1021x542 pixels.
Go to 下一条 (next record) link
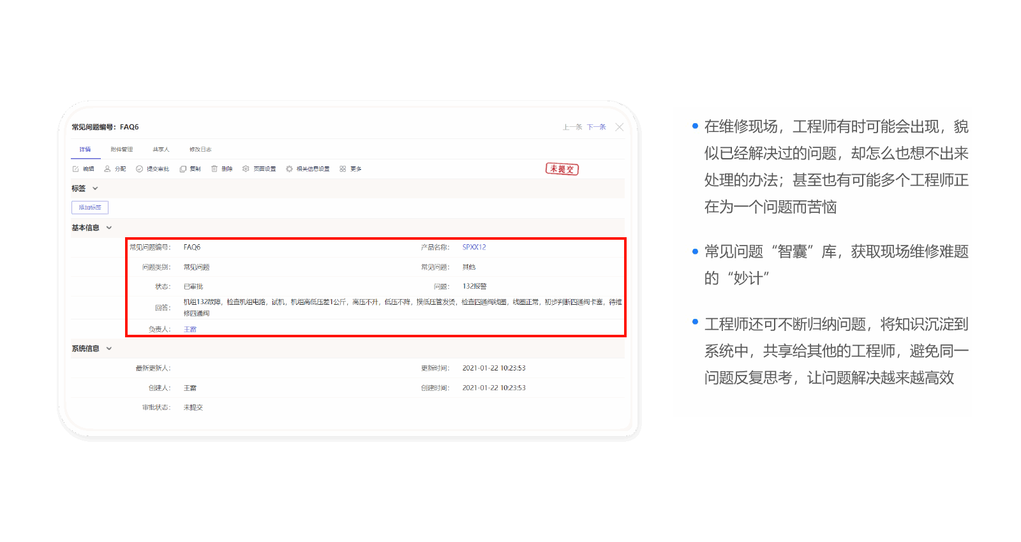(x=596, y=127)
